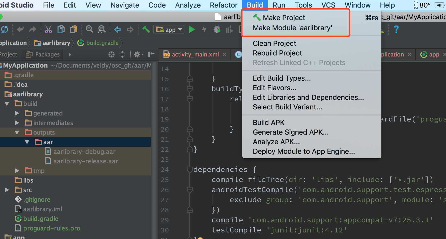Choose Generate Signed APK... entry
The image size is (446, 239).
312,132
